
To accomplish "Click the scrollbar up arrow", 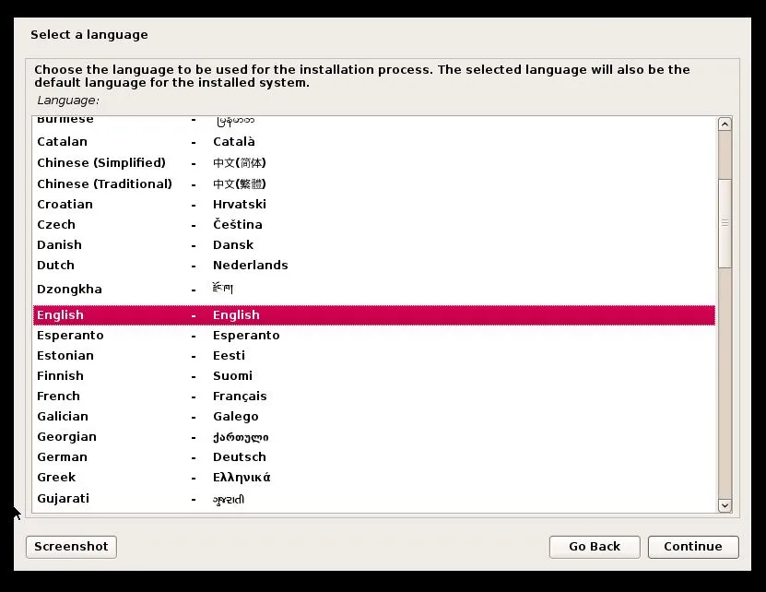I will (x=725, y=123).
